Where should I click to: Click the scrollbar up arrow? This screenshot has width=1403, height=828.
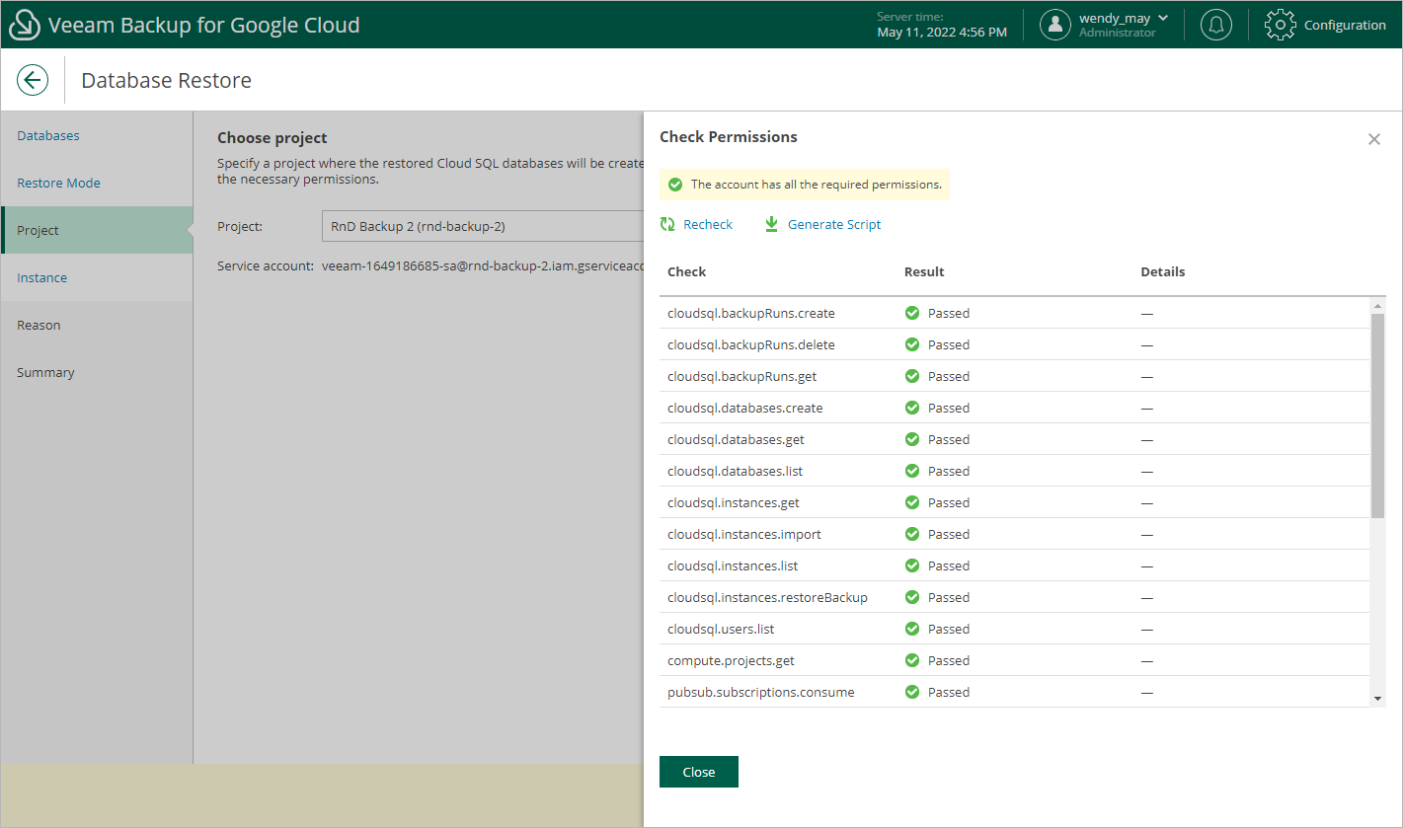pos(1378,306)
